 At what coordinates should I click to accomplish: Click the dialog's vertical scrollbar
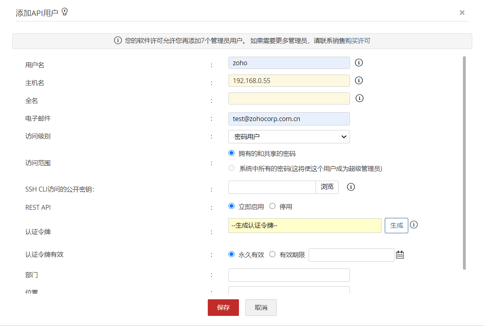click(464, 163)
